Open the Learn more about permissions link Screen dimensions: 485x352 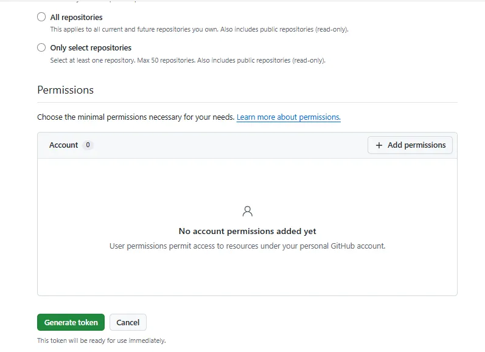click(x=288, y=117)
